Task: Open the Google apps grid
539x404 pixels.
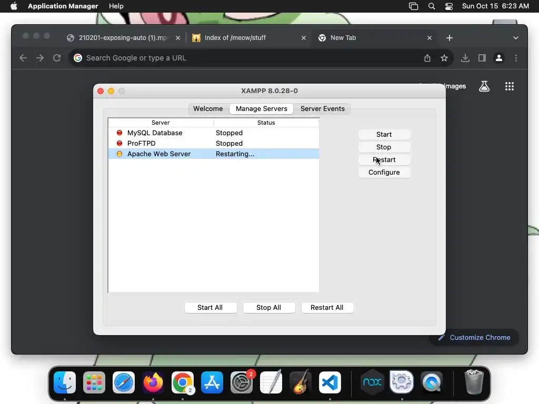Action: (x=510, y=86)
